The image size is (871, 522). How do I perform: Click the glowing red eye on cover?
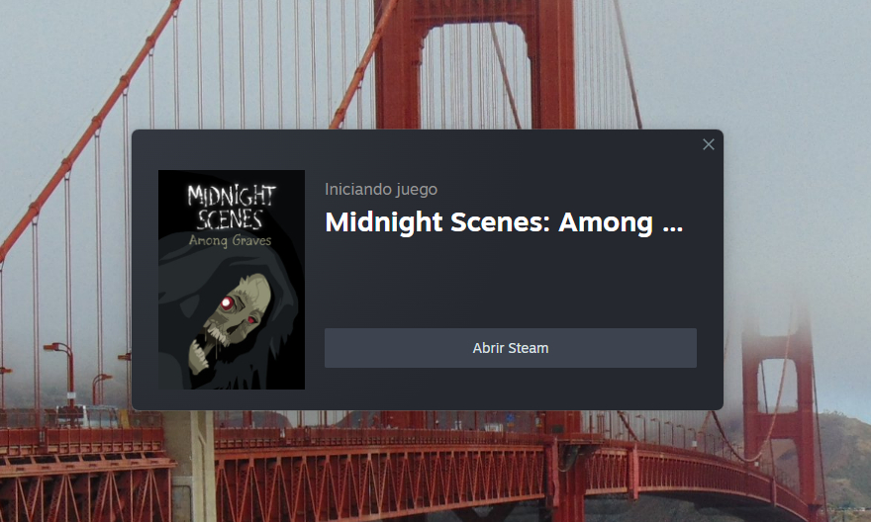(x=228, y=303)
